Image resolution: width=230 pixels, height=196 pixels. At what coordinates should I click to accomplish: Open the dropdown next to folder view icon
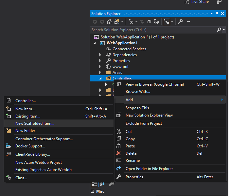click(122, 22)
